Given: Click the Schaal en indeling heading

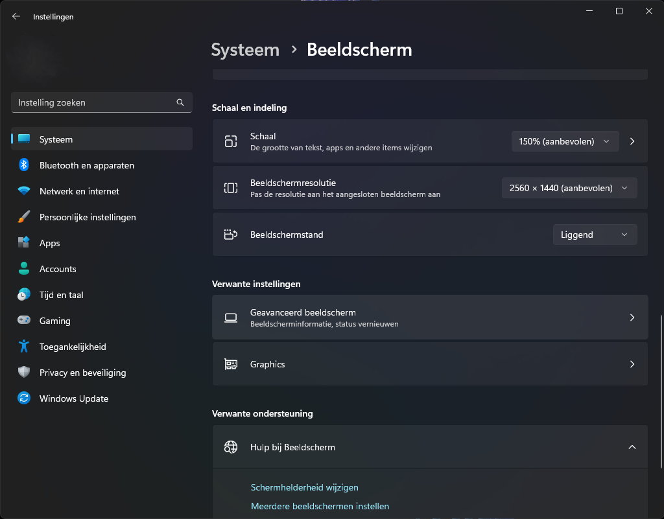Looking at the screenshot, I should click(x=250, y=108).
